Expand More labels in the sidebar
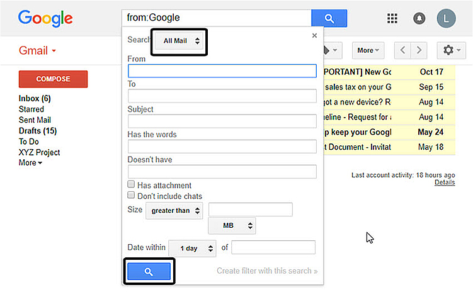Screen dimensions: 473x297 click(x=30, y=163)
